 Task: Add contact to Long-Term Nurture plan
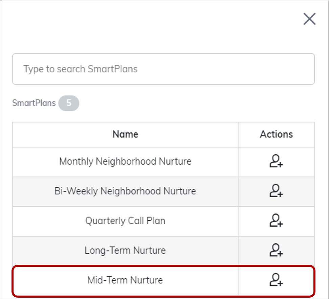(276, 250)
